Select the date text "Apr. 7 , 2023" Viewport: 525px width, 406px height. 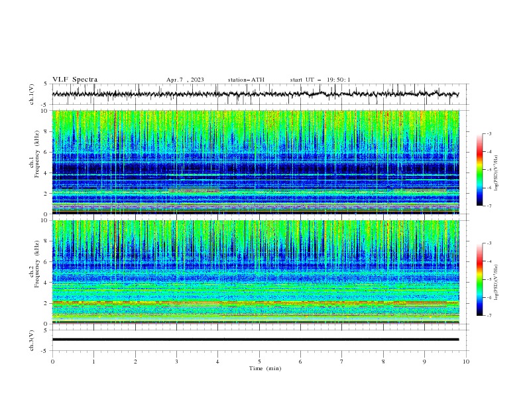185,80
